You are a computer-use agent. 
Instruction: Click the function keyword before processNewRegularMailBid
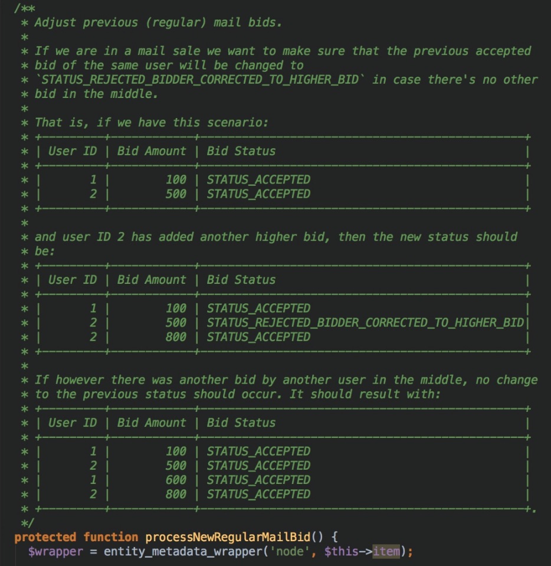click(x=110, y=537)
